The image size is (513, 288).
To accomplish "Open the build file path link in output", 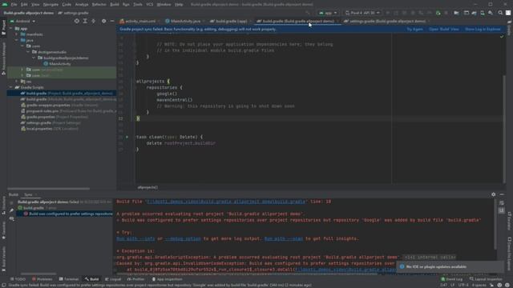I will 226,202.
